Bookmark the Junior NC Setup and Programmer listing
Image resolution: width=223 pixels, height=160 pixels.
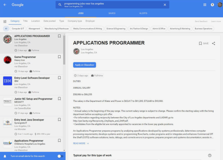click(59, 98)
